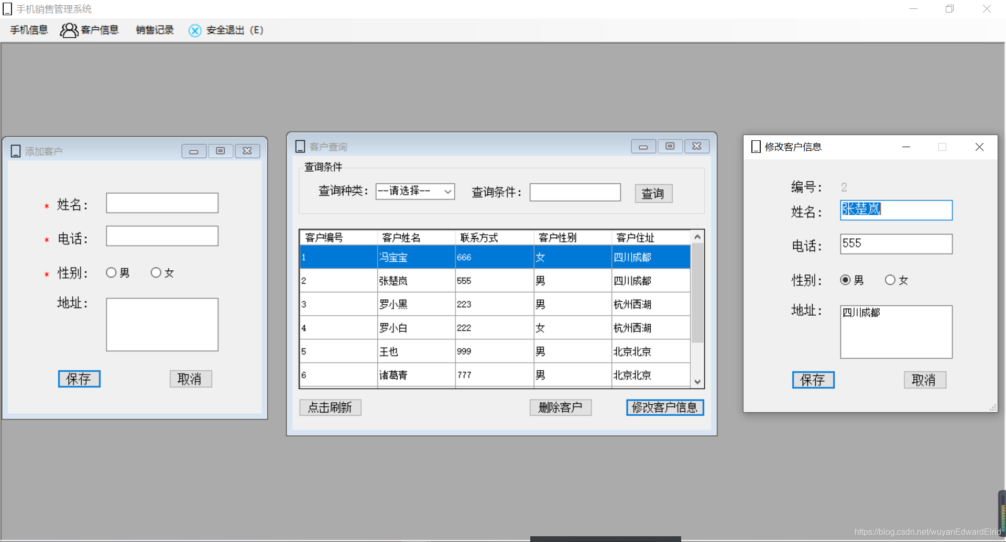
Task: Click the customer table scrollbar thumb
Action: pyautogui.click(x=697, y=293)
